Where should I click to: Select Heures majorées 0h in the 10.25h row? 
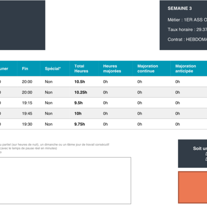tap(105, 92)
